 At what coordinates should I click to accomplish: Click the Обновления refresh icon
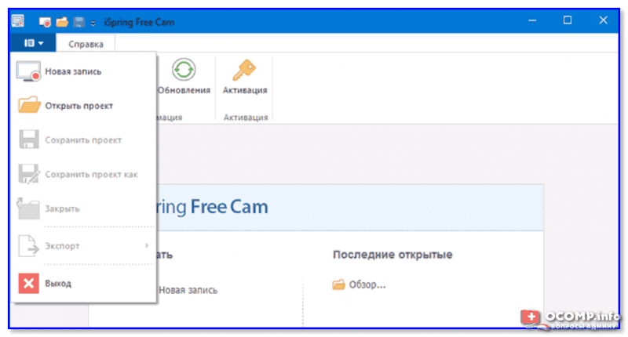tap(184, 70)
